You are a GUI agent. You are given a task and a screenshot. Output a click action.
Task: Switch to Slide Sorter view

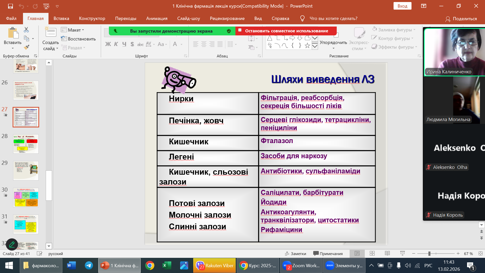click(372, 254)
